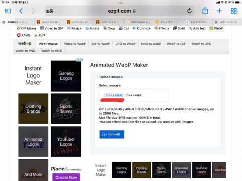Go back with the Safari back arrow

[x=21, y=11]
